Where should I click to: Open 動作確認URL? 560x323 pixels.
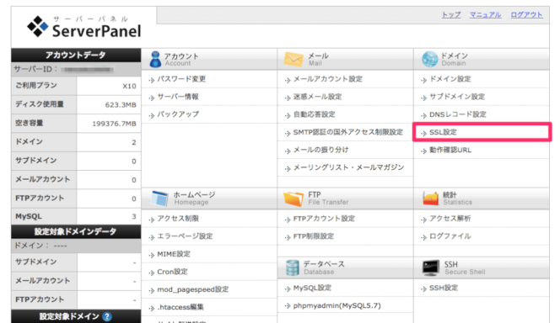450,150
